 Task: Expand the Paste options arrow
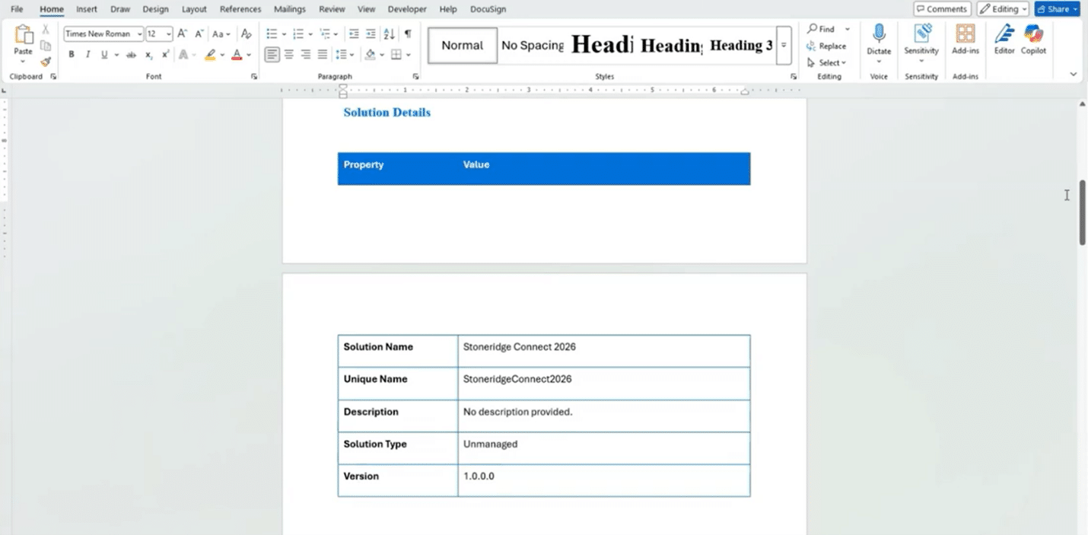pyautogui.click(x=24, y=61)
